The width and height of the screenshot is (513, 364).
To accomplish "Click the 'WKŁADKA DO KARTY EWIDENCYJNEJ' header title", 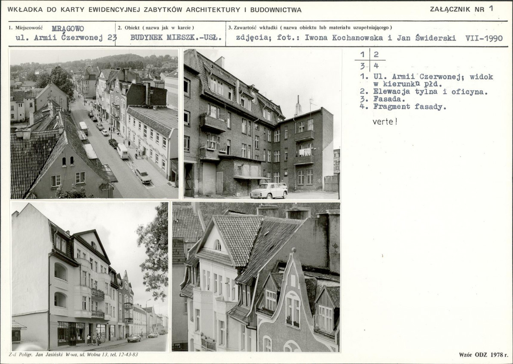I will [154, 9].
